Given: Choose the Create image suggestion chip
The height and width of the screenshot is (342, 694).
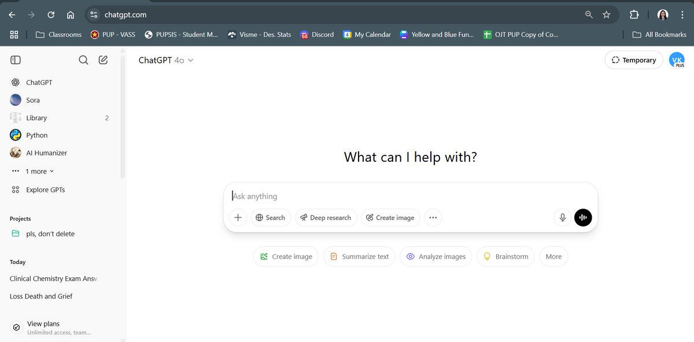Looking at the screenshot, I should pos(286,256).
